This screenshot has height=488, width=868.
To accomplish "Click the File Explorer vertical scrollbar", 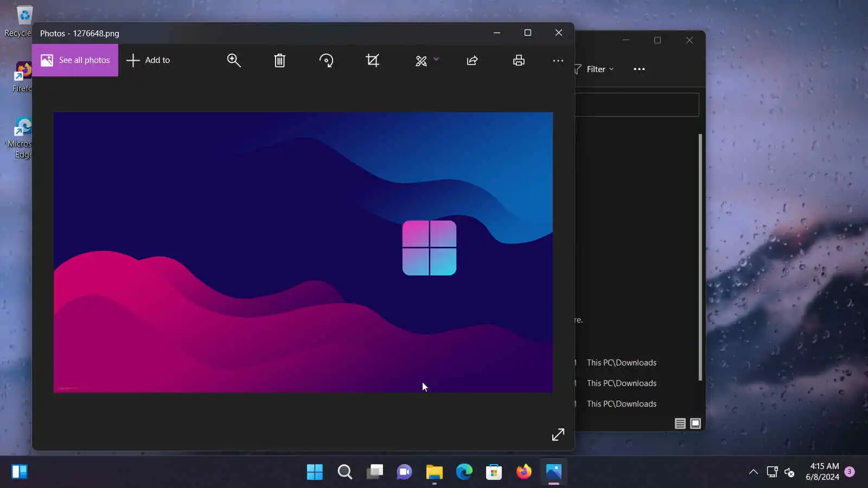I will (x=700, y=257).
